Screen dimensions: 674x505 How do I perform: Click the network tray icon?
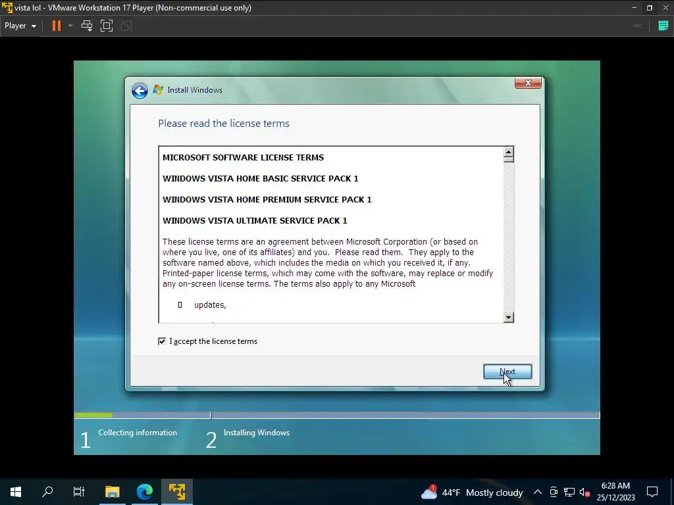coord(569,492)
